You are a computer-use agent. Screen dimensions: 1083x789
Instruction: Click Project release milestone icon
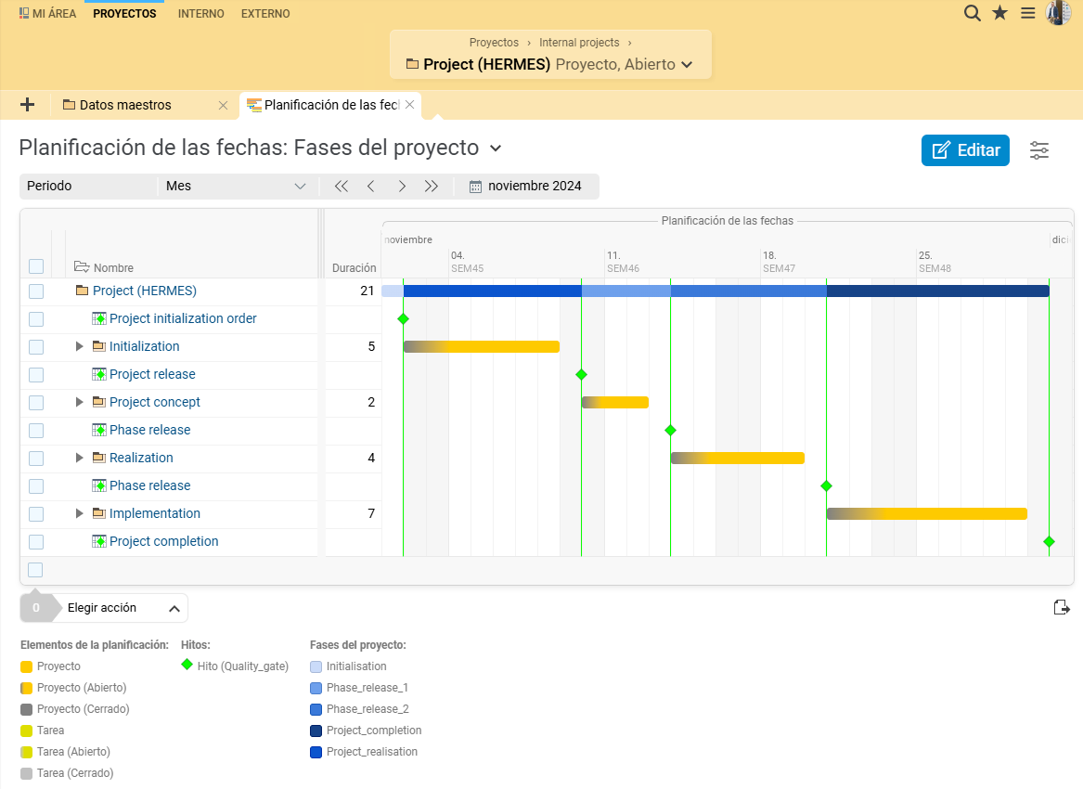[x=98, y=374]
